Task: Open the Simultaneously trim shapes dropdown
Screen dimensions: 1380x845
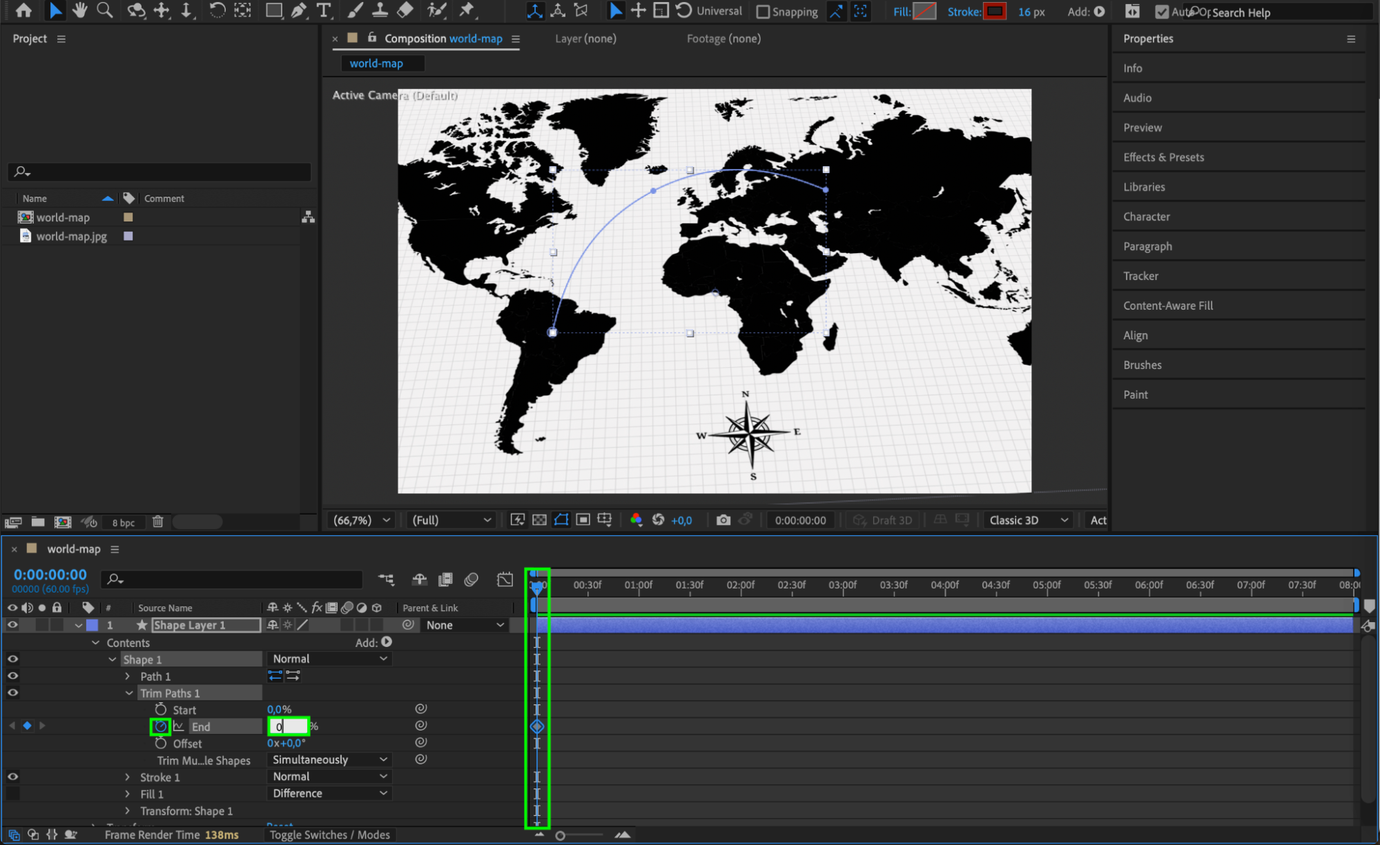Action: [x=329, y=759]
